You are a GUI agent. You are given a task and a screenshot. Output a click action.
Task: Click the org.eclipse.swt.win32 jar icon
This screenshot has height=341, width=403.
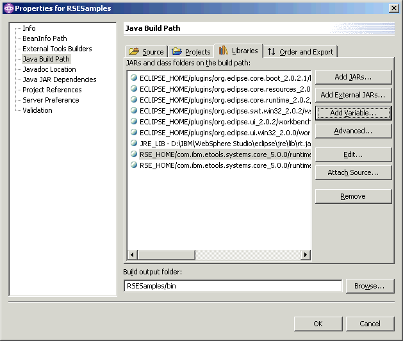pos(134,111)
